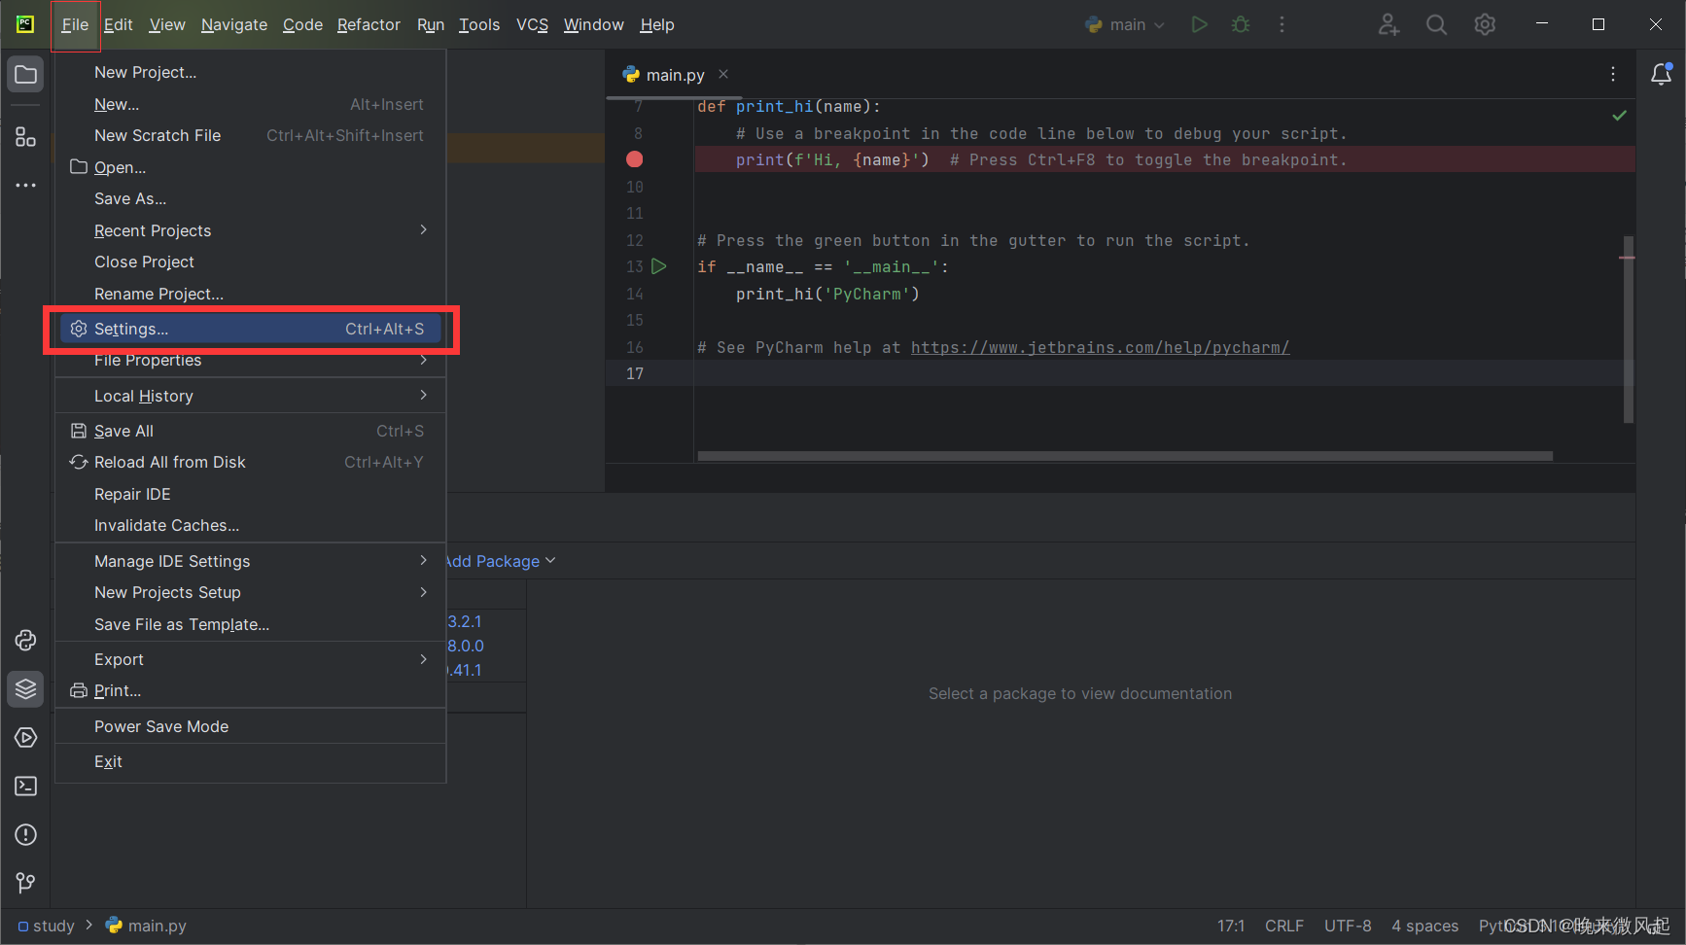Expand the Export submenu
This screenshot has width=1686, height=945.
(251, 659)
